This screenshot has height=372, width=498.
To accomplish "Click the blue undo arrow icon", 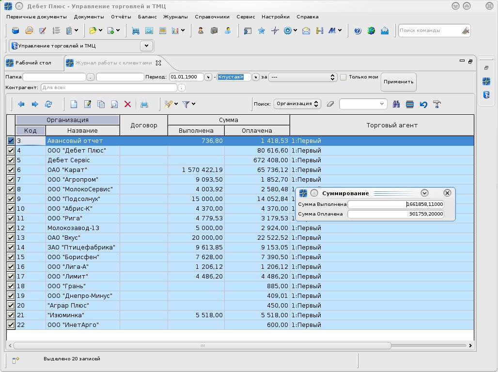I will tap(423, 104).
